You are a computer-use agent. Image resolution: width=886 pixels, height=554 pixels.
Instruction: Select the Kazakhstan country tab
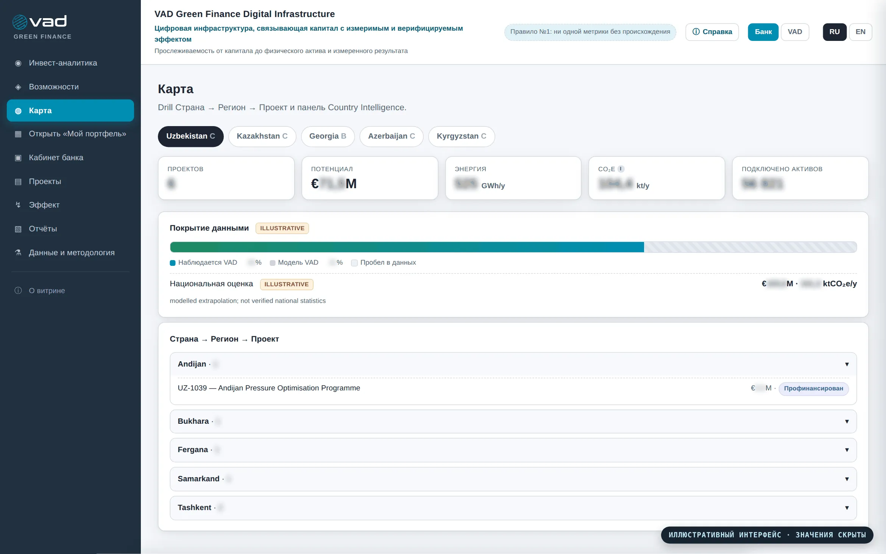pos(262,136)
